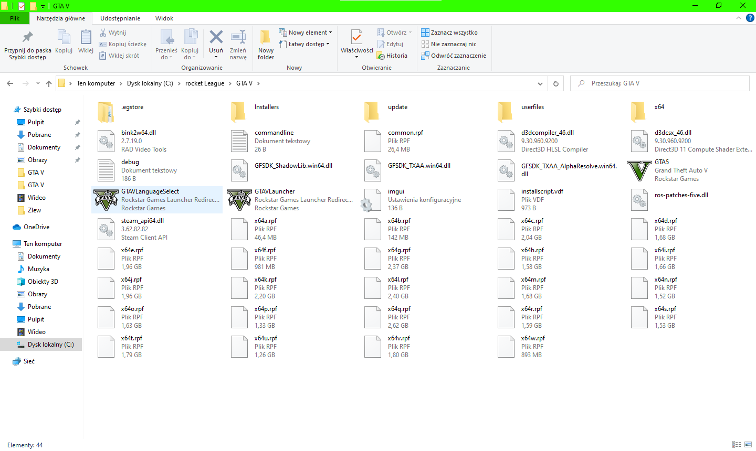Select the GTAVLanguageSelect file

coord(157,200)
